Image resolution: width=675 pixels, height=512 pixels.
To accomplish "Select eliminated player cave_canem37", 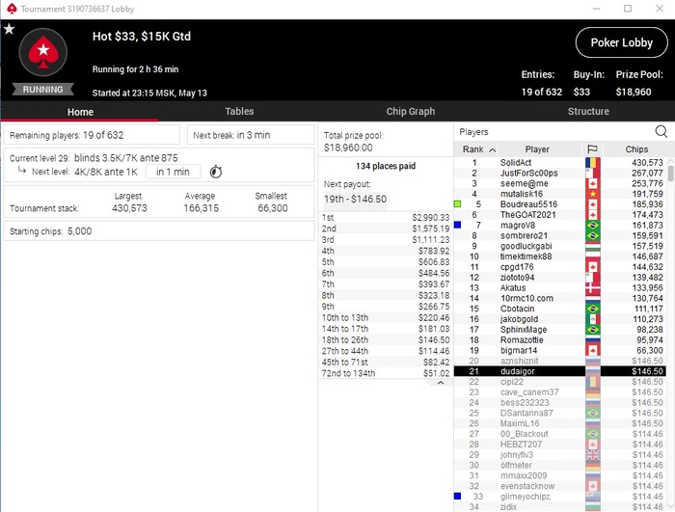I will point(559,392).
